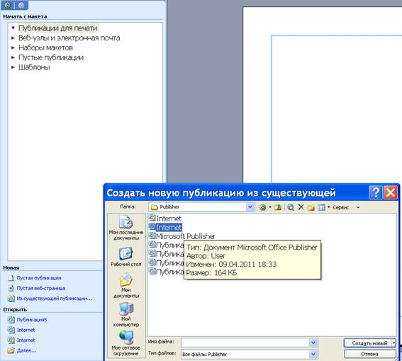
Task: Collapse the Публикации для печати triangle
Action: pyautogui.click(x=13, y=28)
